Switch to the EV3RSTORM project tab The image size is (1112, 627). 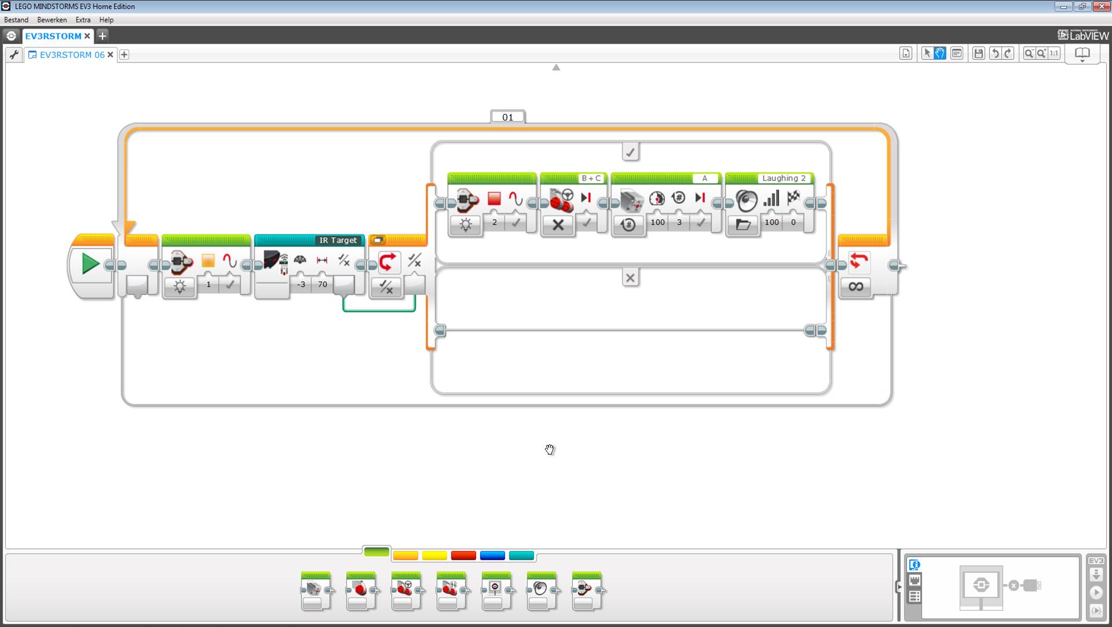[x=53, y=36]
